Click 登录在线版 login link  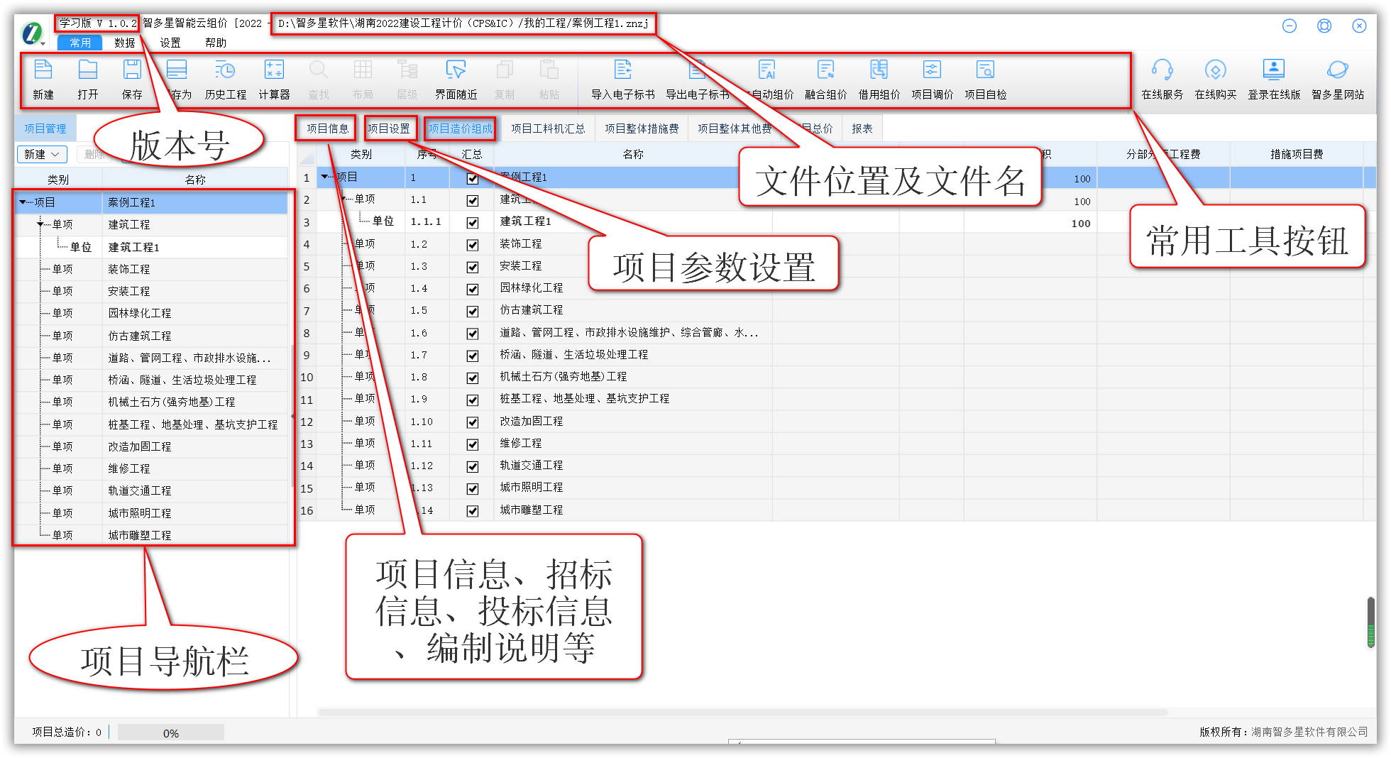click(1273, 78)
